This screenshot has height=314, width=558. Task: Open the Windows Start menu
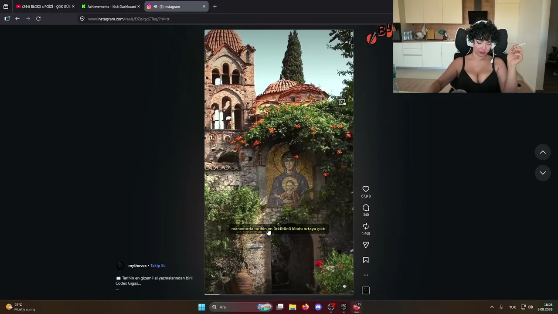[x=202, y=307]
